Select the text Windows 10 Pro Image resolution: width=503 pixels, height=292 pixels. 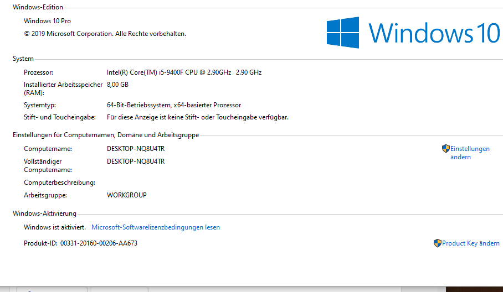[x=47, y=21]
